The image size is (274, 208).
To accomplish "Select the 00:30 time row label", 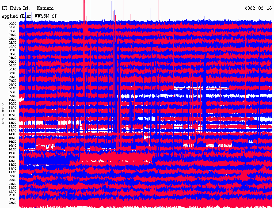I will [13, 27].
